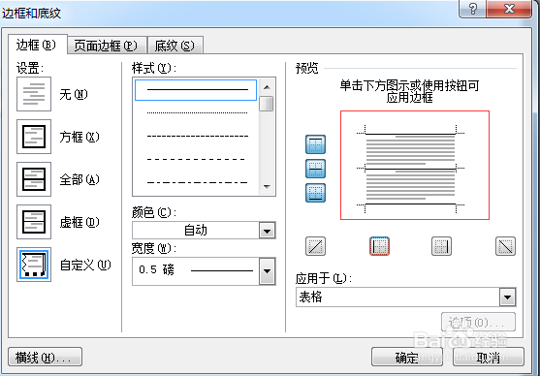Image resolution: width=540 pixels, height=376 pixels.
Task: Toggle the diagonal up border button
Action: pyautogui.click(x=315, y=246)
